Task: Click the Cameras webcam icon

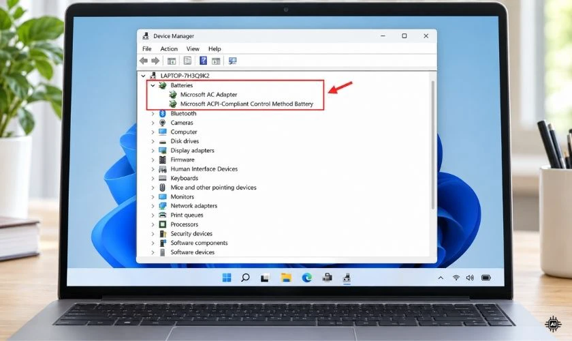Action: click(x=163, y=123)
